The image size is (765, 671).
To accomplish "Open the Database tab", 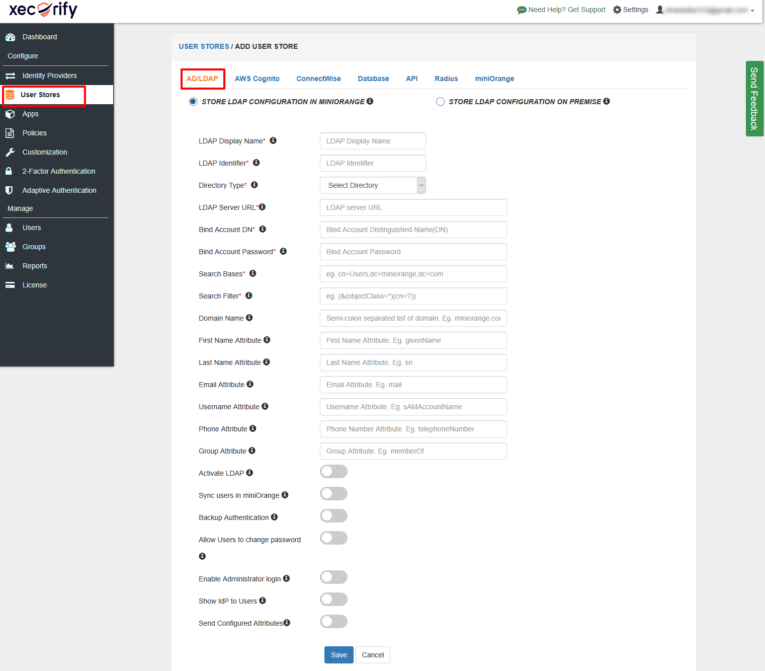I will pyautogui.click(x=373, y=79).
